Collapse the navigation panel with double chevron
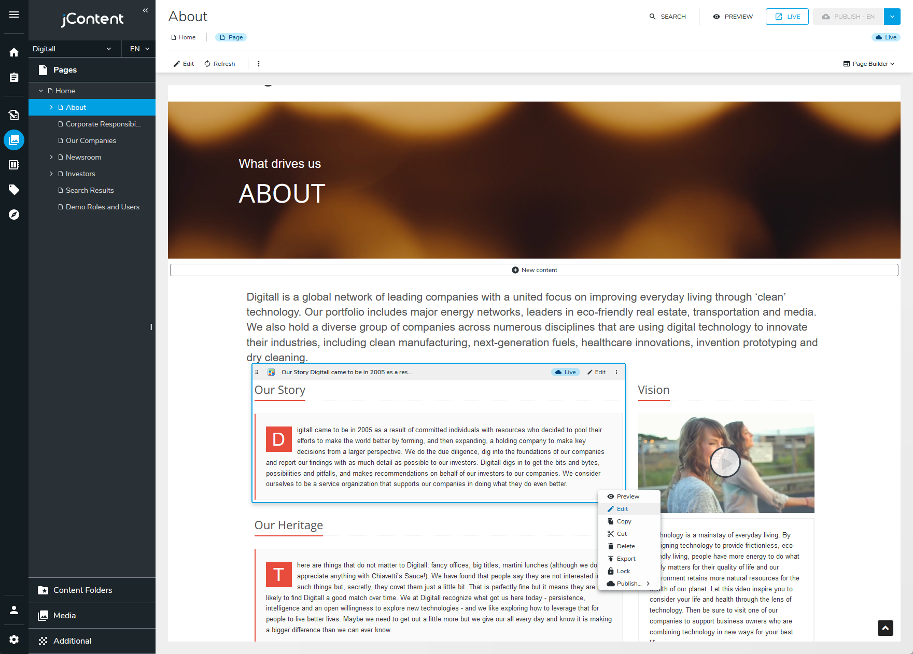This screenshot has height=654, width=913. pyautogui.click(x=145, y=10)
